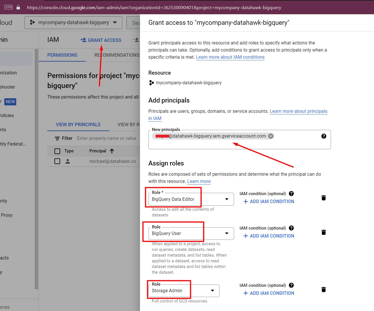Select all principals with header checkbox
374x311 pixels.
point(57,151)
